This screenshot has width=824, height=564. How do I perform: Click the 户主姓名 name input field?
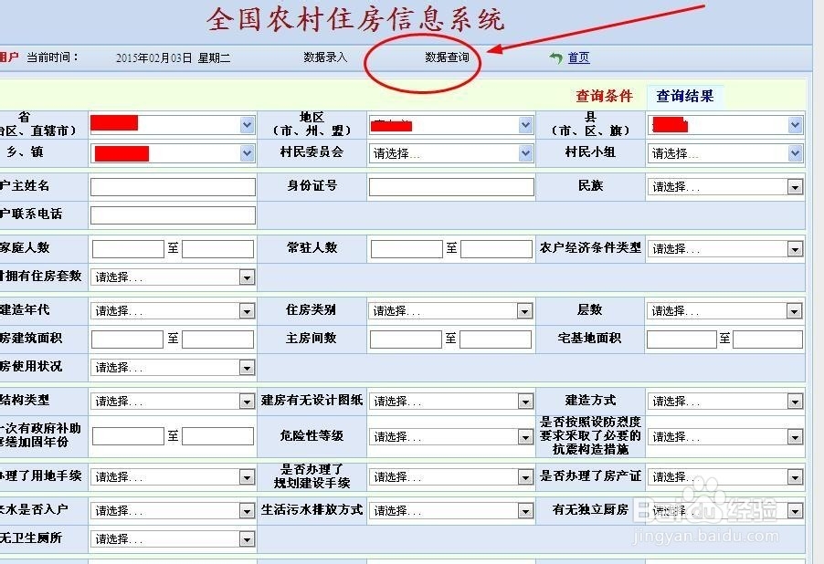coord(171,186)
